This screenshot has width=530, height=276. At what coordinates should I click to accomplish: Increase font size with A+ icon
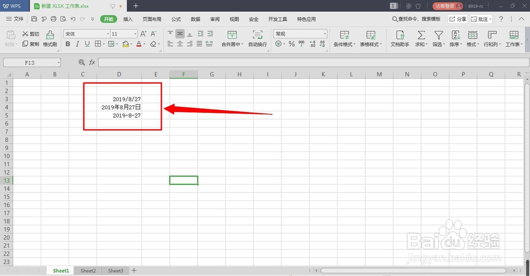(x=143, y=34)
